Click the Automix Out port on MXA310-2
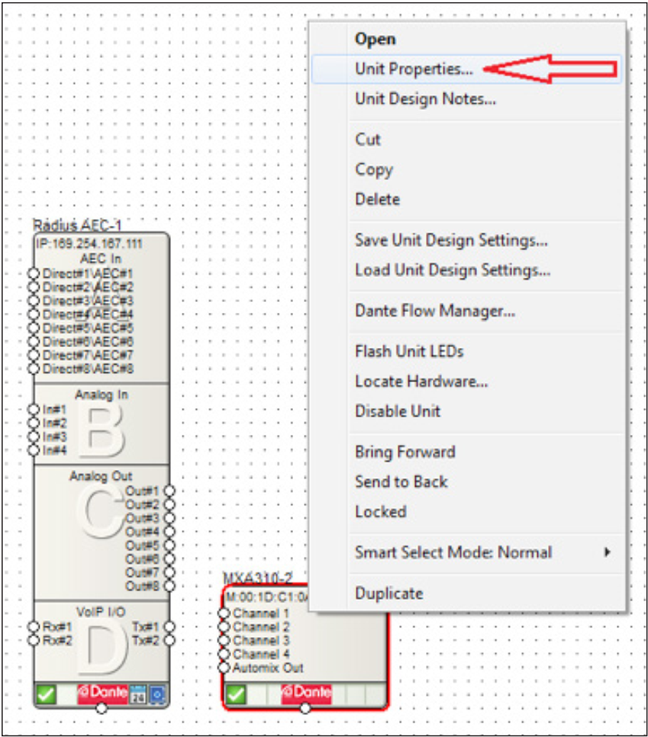The width and height of the screenshot is (648, 737). (x=224, y=668)
